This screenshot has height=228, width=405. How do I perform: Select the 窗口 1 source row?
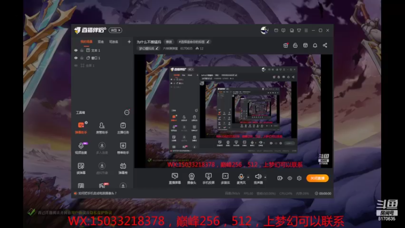tap(102, 58)
